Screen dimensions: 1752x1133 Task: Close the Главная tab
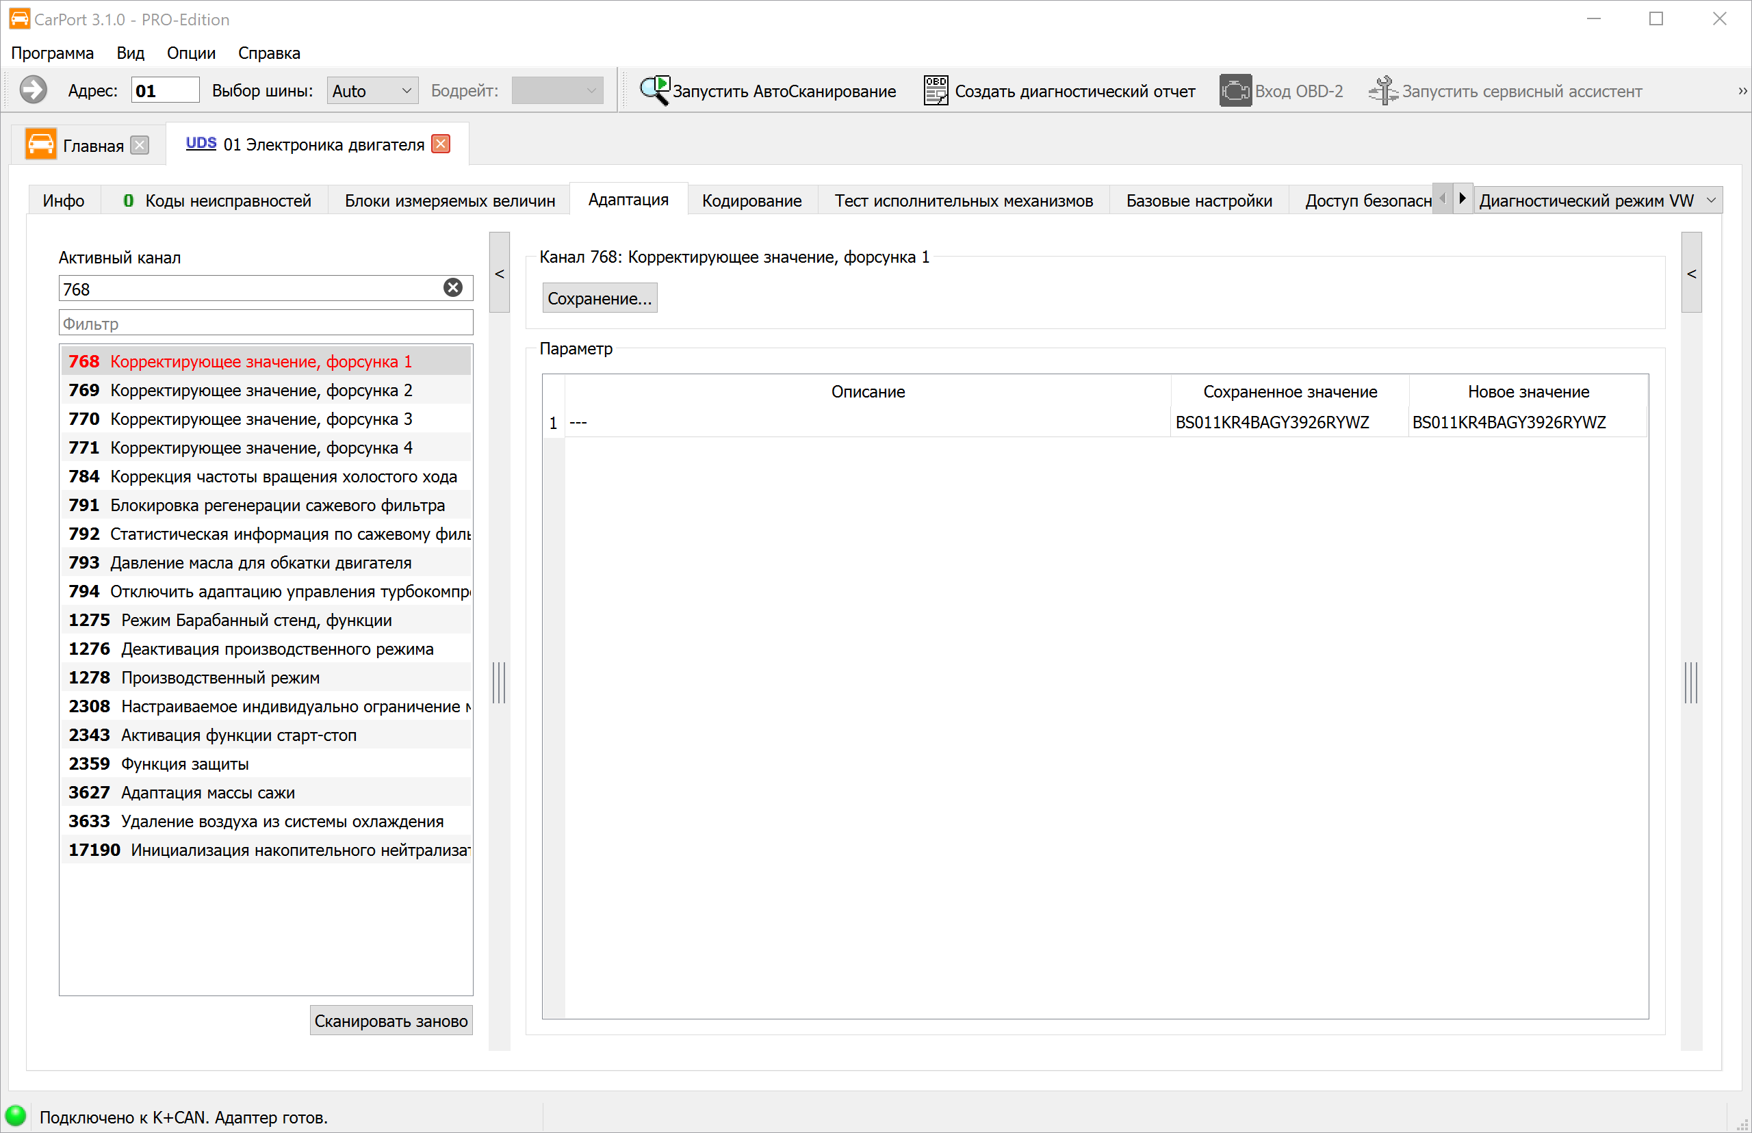[x=140, y=145]
